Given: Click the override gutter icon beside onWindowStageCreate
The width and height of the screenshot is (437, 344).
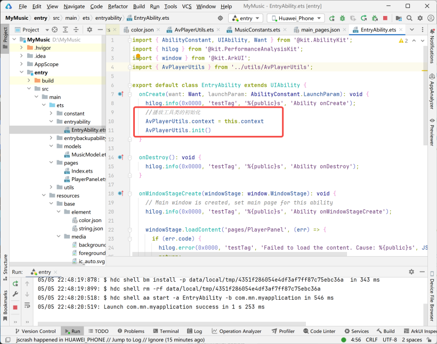Looking at the screenshot, I should pos(120,193).
